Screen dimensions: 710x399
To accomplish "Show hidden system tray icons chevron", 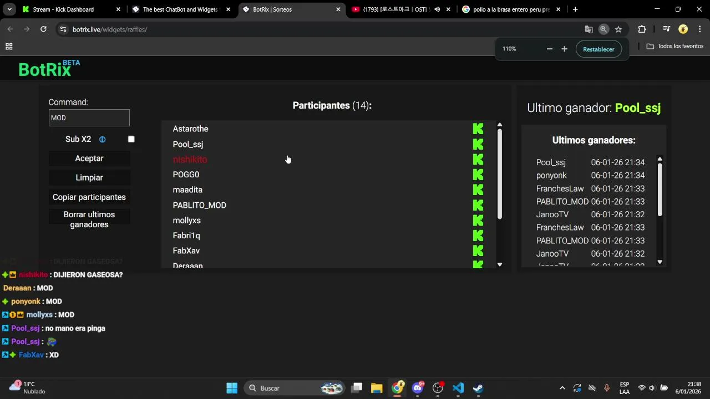I will coord(562,388).
